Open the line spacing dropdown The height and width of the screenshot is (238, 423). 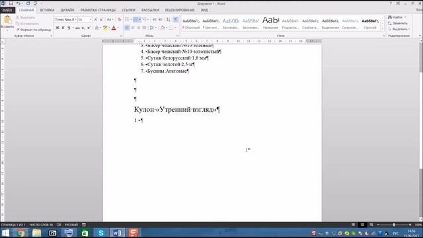153,28
